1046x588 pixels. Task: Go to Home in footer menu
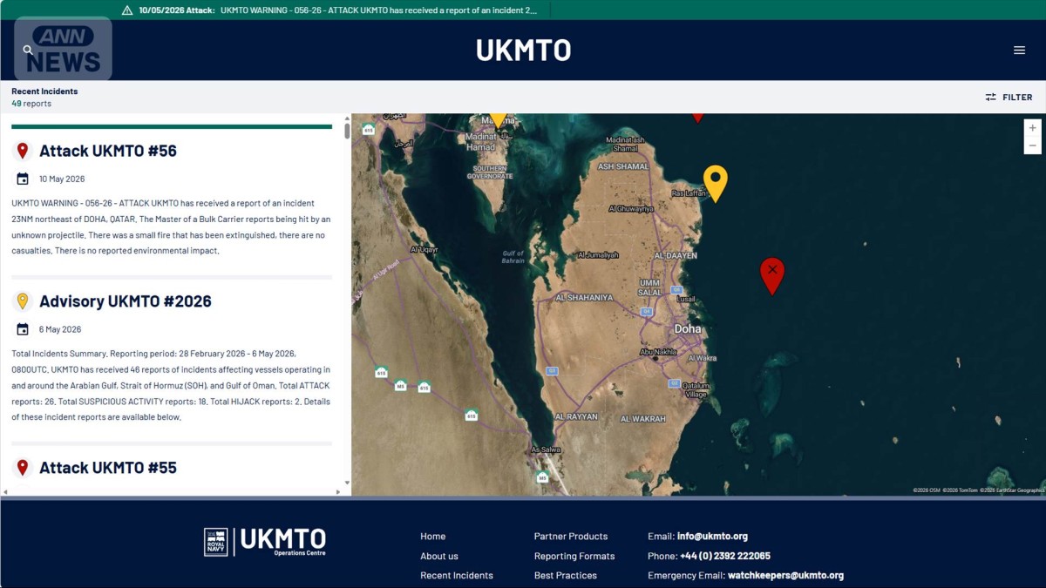click(x=432, y=537)
